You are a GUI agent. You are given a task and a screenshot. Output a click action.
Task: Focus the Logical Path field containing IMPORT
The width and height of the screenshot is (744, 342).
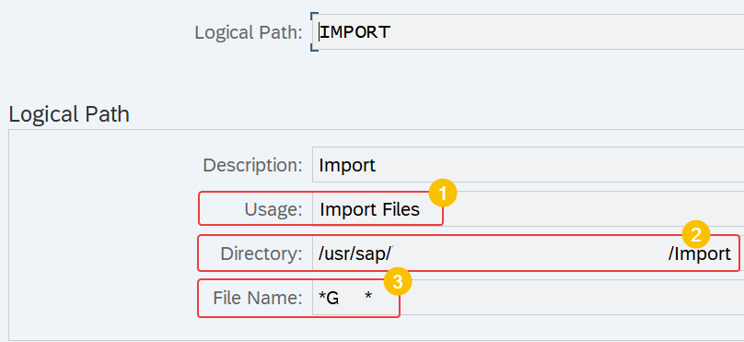(528, 32)
